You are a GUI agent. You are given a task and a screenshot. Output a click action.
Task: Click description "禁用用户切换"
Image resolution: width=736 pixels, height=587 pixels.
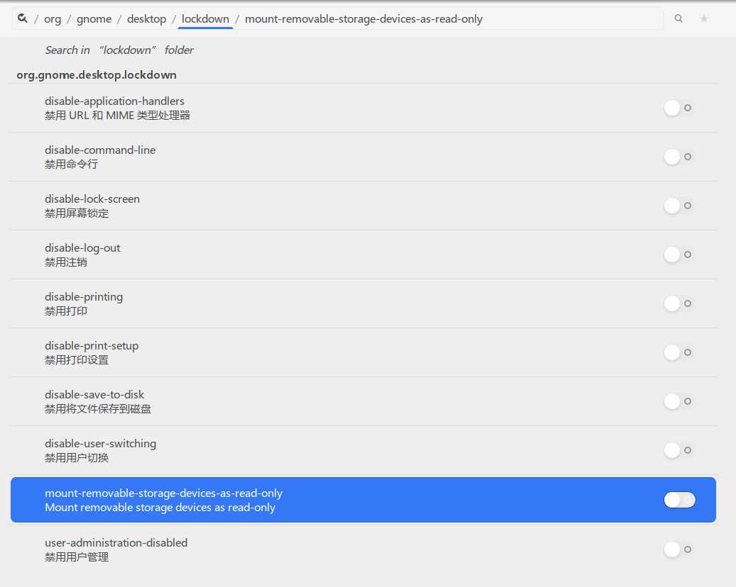(x=77, y=458)
